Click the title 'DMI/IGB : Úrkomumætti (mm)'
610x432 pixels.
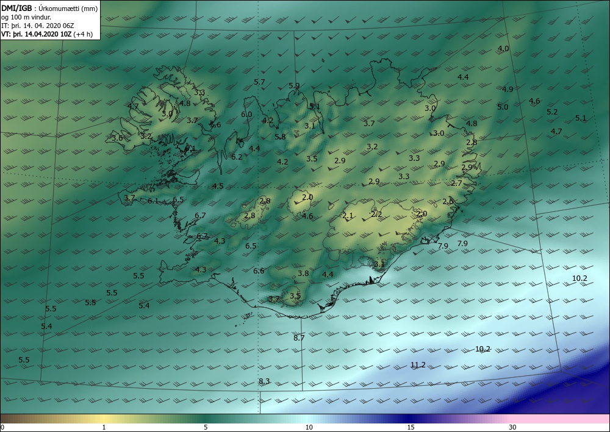[50, 9]
